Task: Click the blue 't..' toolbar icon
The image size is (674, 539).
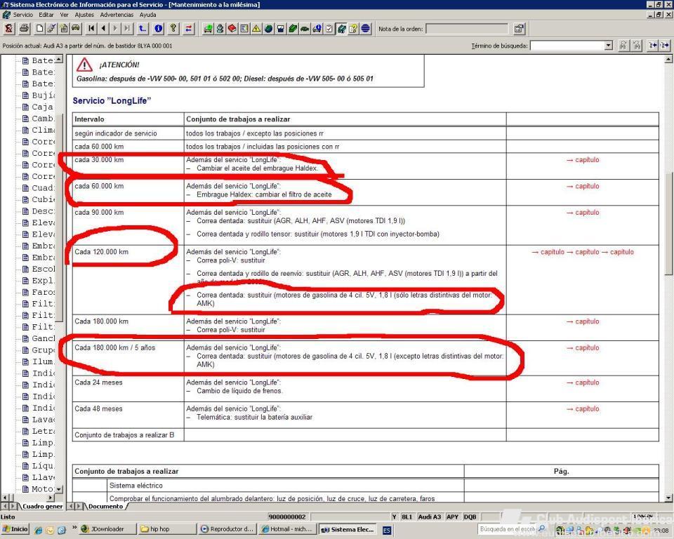Action: pyautogui.click(x=143, y=29)
